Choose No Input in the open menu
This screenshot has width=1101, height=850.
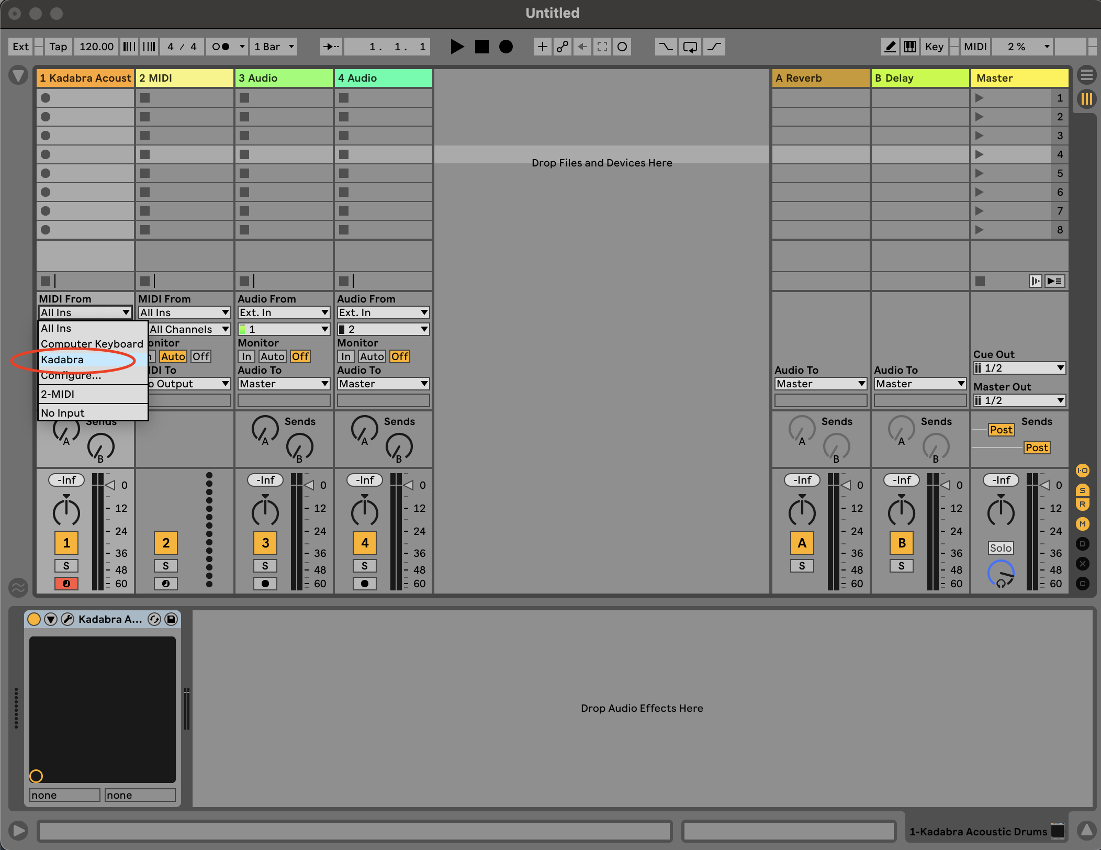(93, 413)
